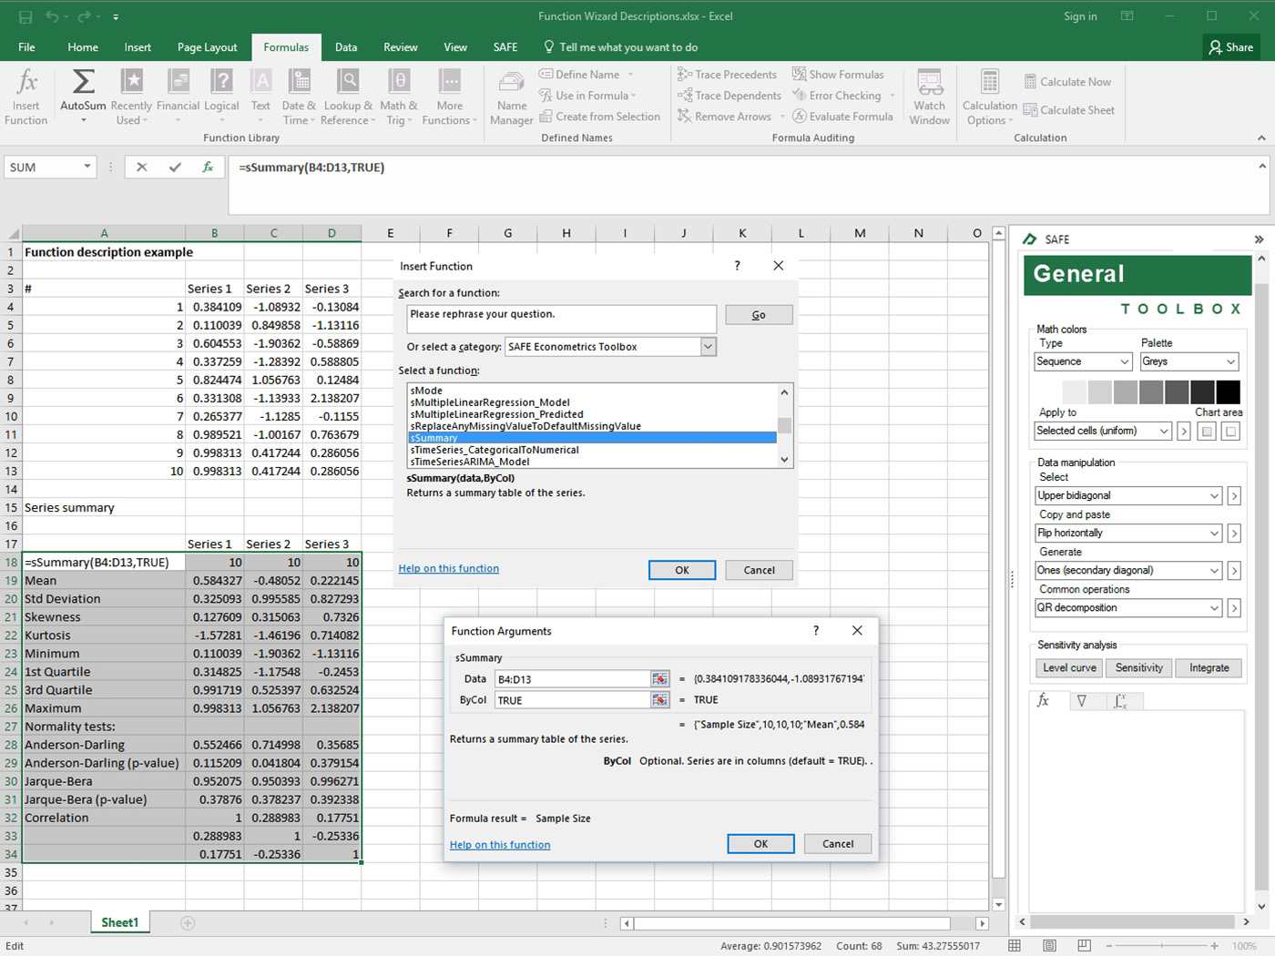The height and width of the screenshot is (956, 1275).
Task: Click the Level curve button
Action: coord(1069,668)
